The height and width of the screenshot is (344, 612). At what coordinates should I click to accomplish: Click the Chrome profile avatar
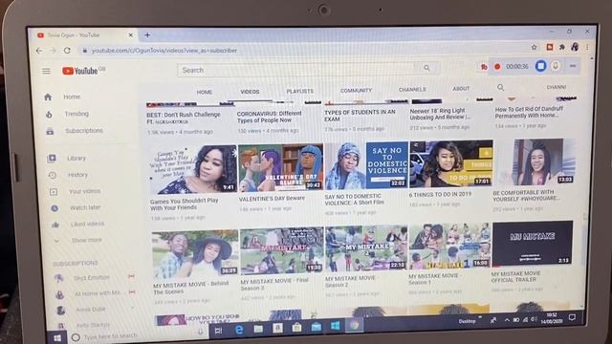575,47
